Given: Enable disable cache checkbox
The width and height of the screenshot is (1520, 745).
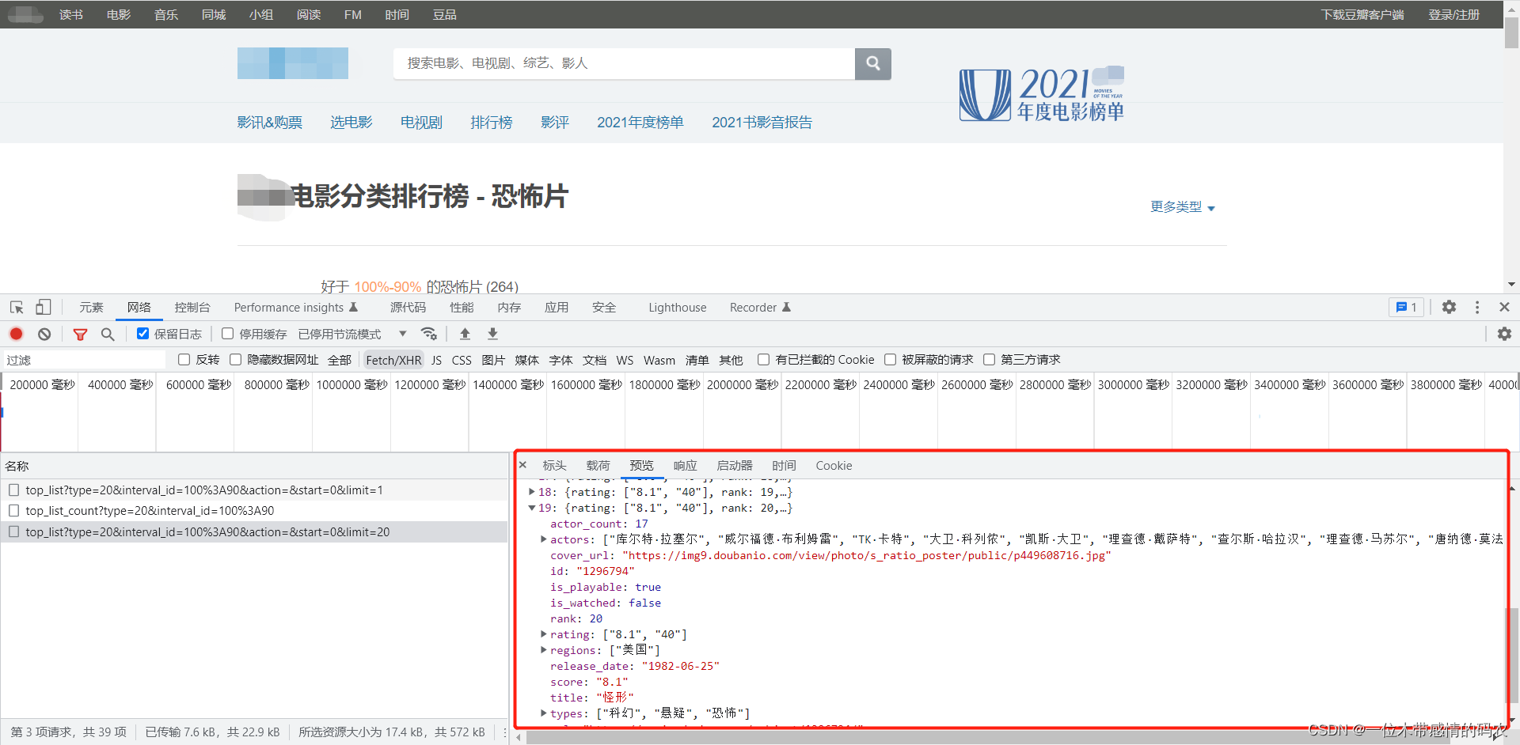Looking at the screenshot, I should coord(228,334).
